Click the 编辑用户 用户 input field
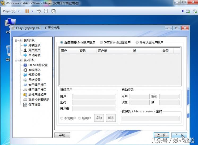The image size is (198, 145). (x=94, y=96)
